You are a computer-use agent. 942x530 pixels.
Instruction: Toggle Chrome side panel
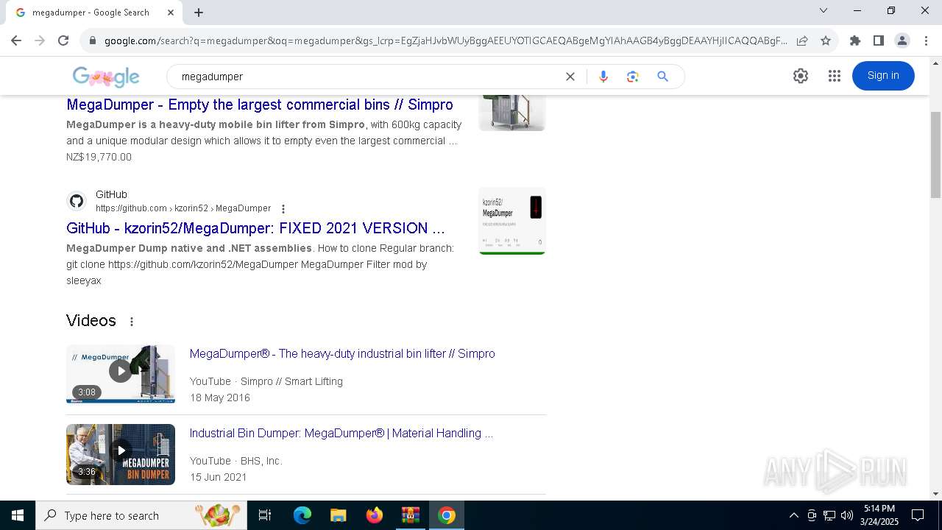pos(878,40)
